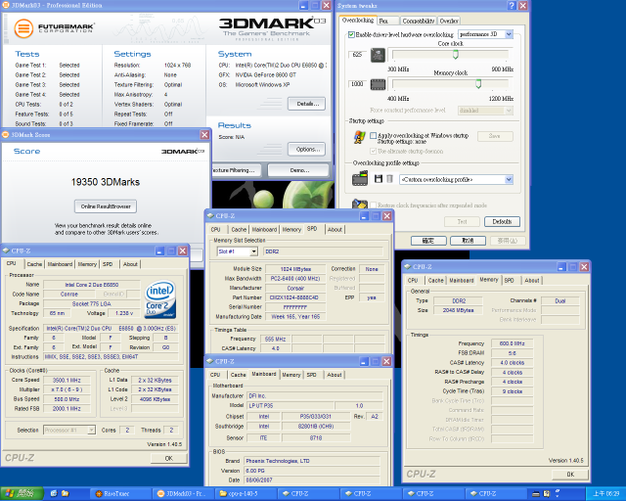Click the Demo... button in 3DMark03
The image size is (626, 501).
[298, 170]
